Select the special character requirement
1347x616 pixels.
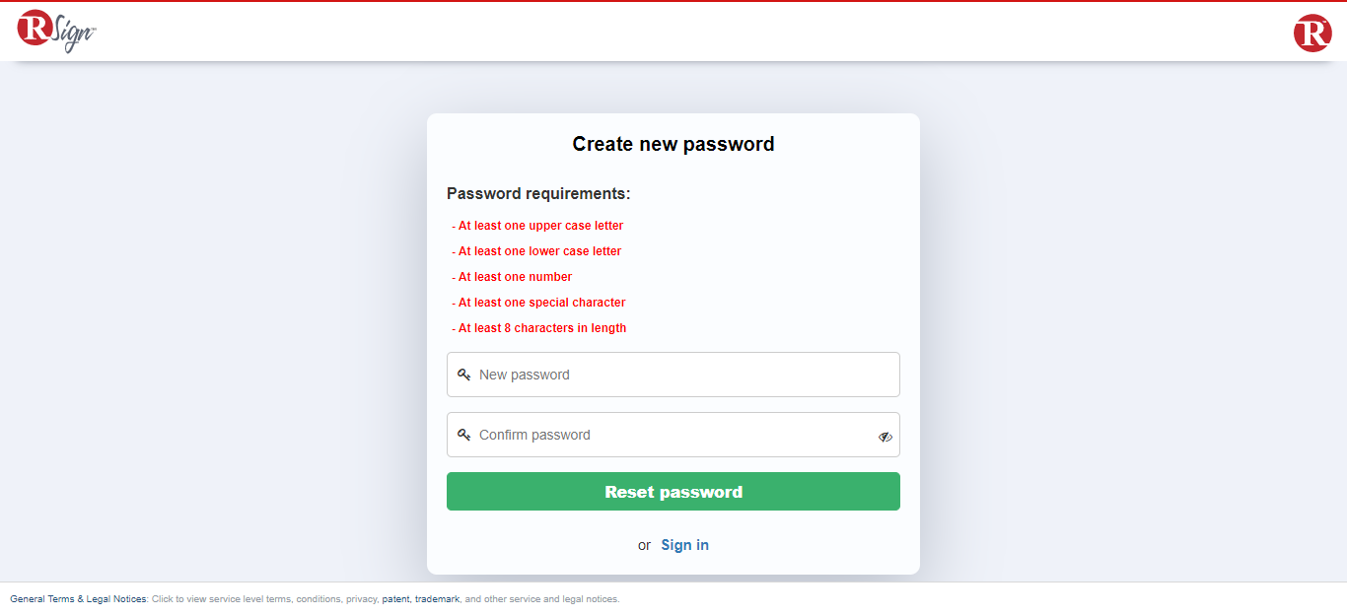point(541,303)
